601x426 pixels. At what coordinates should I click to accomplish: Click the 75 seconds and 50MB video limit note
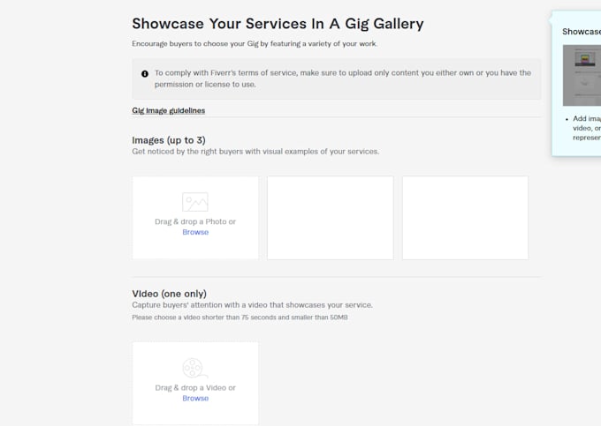240,318
